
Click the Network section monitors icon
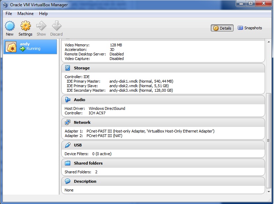(x=67, y=122)
